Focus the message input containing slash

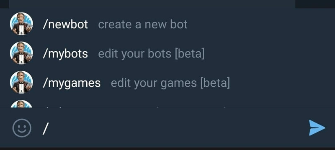coord(171,128)
